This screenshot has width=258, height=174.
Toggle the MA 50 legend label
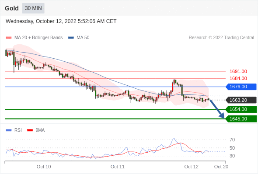click(x=83, y=38)
